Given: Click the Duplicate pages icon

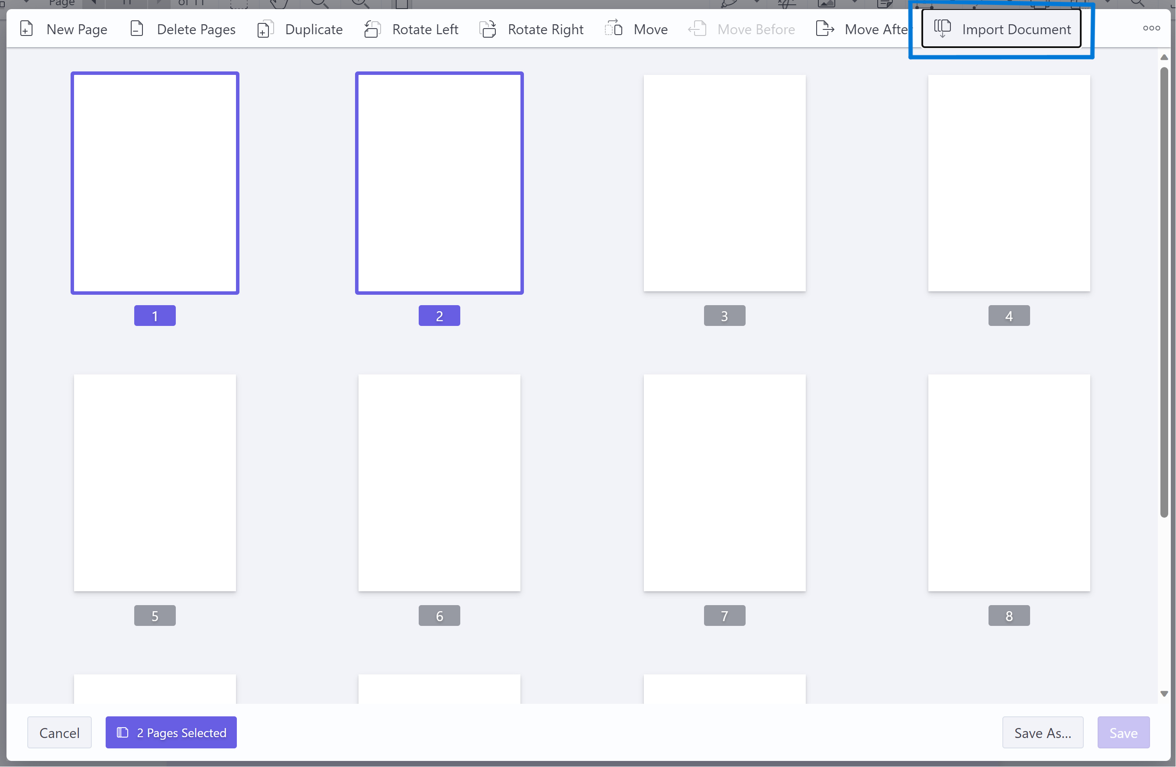Looking at the screenshot, I should coord(265,29).
